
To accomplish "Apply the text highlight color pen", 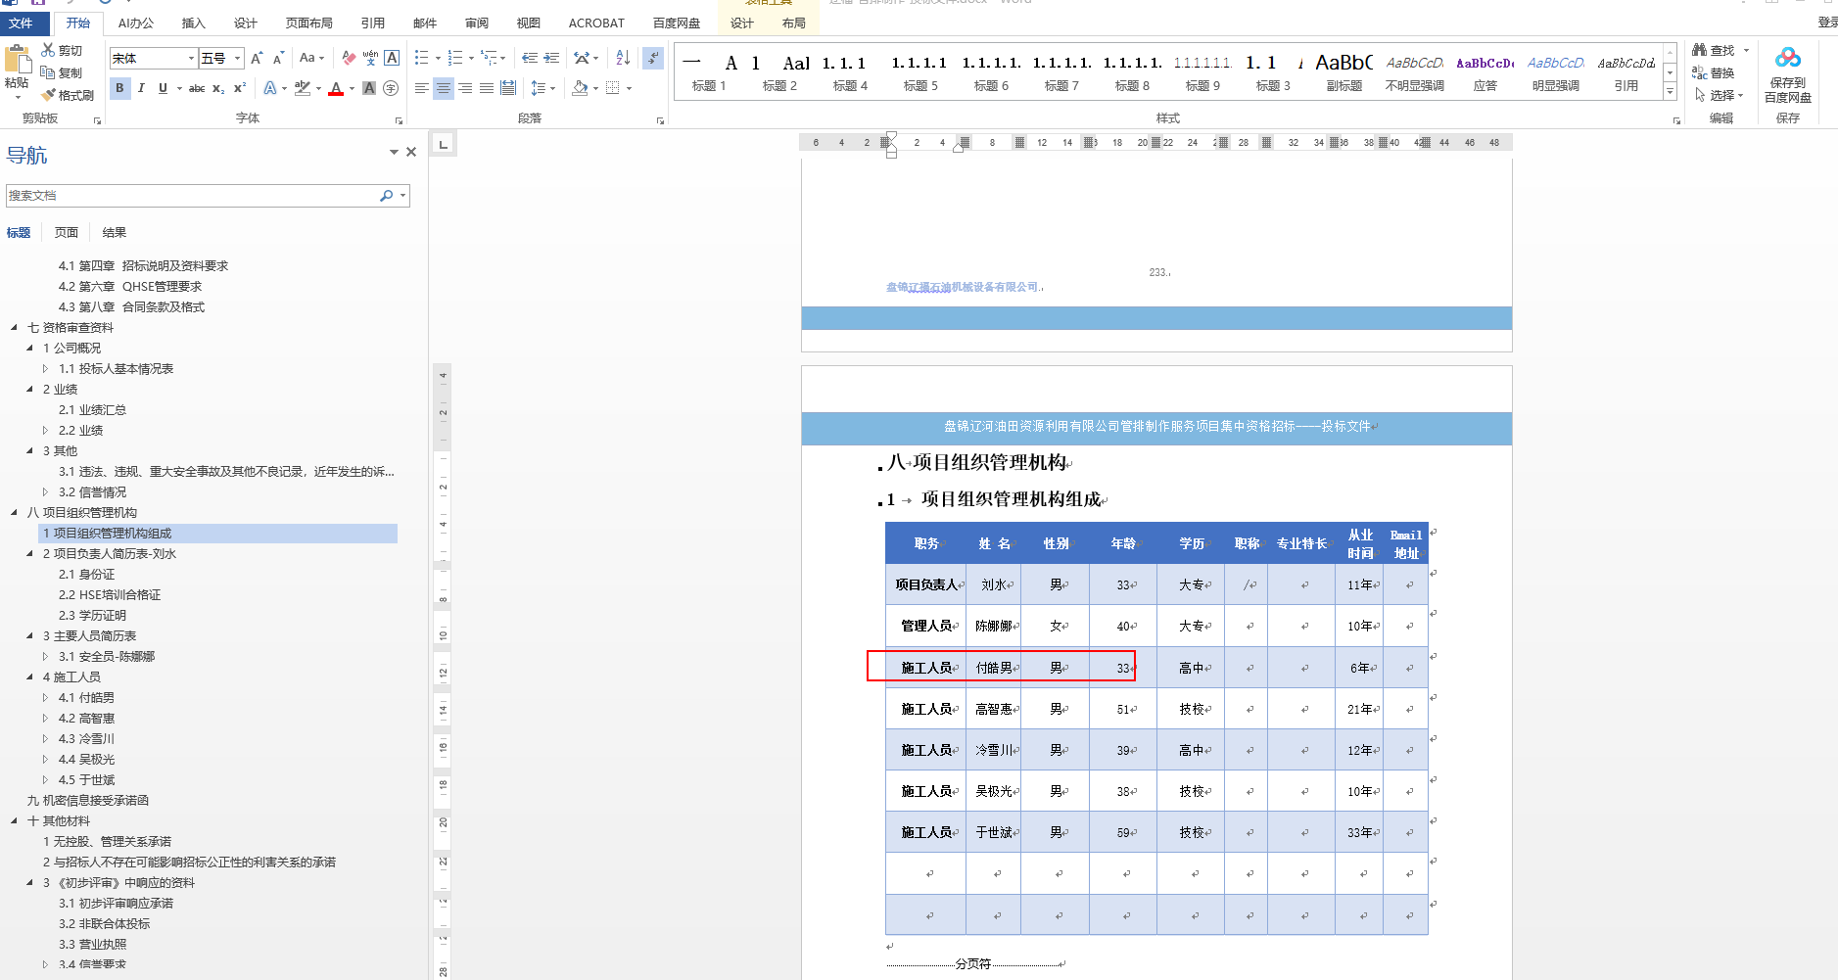I will 303,88.
